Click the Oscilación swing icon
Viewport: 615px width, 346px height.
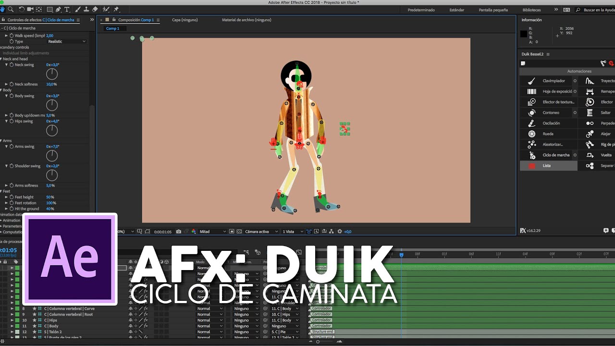coord(532,123)
